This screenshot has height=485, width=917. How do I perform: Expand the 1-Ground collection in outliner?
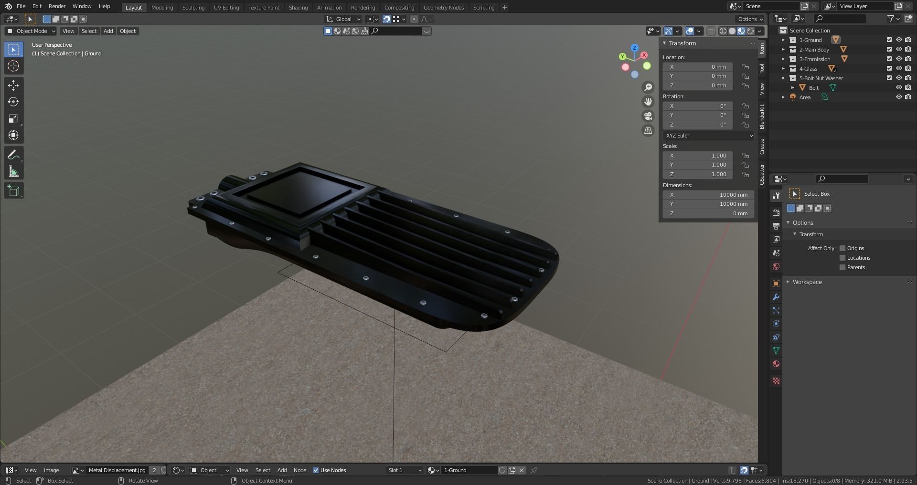pos(783,40)
